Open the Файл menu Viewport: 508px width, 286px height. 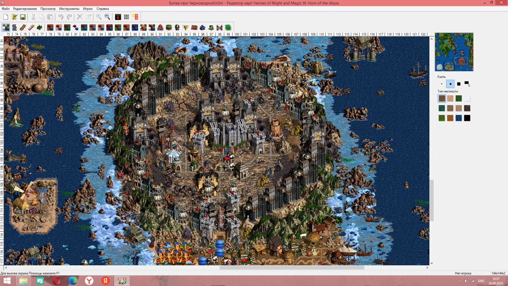pos(6,8)
